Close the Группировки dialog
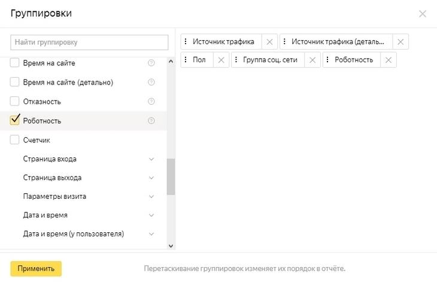This screenshot has height=282, width=437. pos(423,14)
